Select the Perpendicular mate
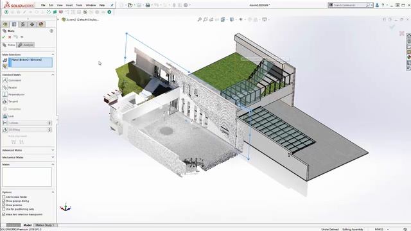 [13, 94]
